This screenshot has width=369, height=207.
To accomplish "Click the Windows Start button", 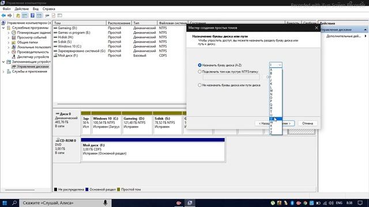I will point(5,203).
